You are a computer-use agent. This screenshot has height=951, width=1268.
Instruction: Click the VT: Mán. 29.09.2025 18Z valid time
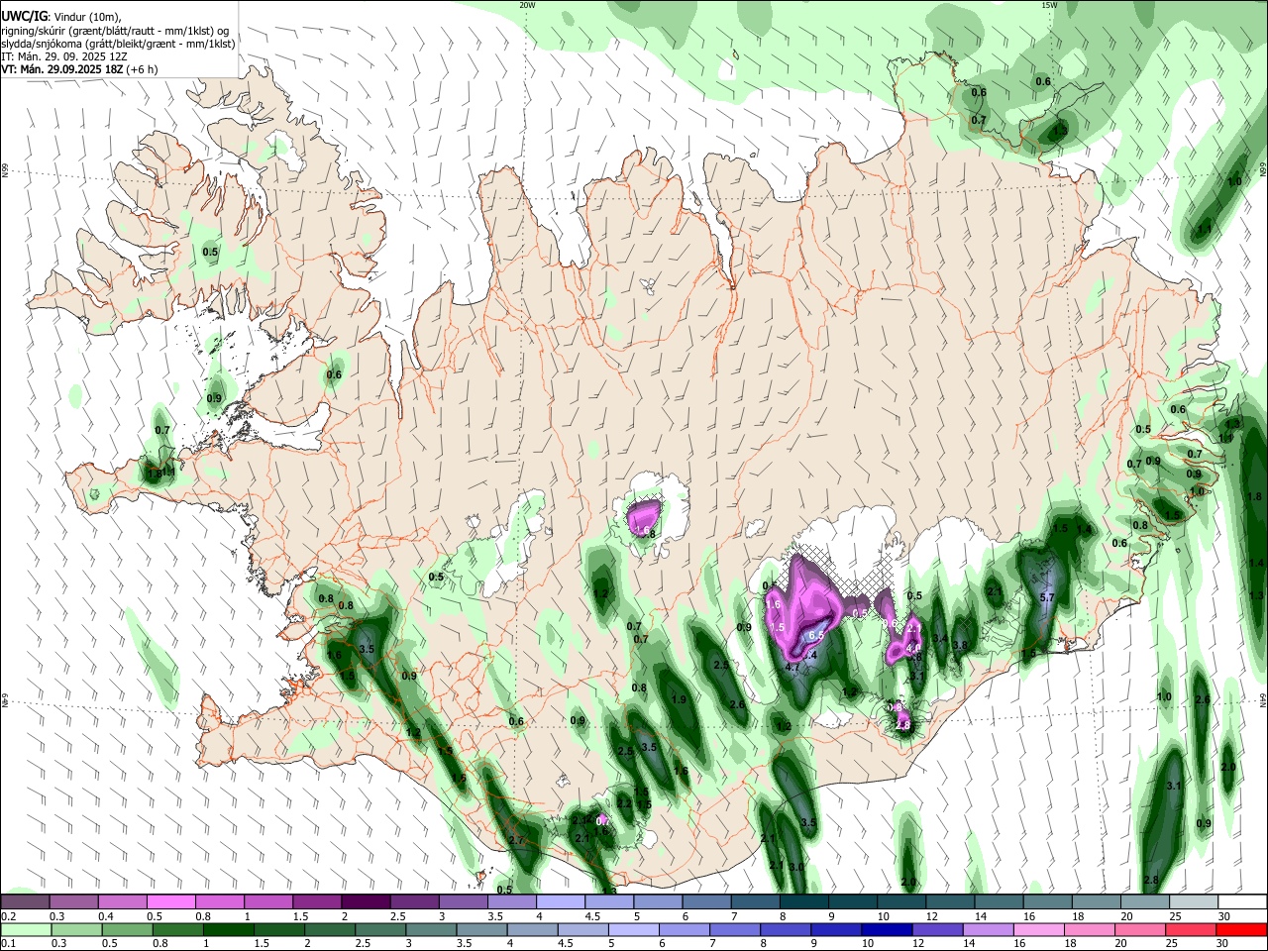[x=60, y=69]
